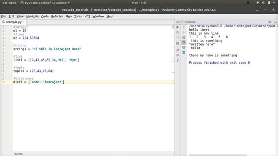Click on the n2 = 124.53564 line
The height and width of the screenshot is (156, 278).
[x=26, y=38]
